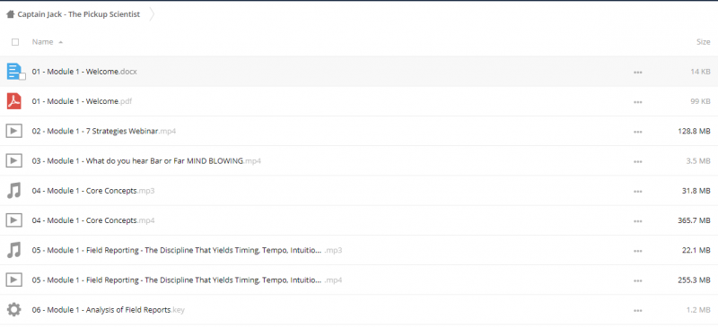Click the 1.2 MB size value
This screenshot has width=718, height=327.
699,310
